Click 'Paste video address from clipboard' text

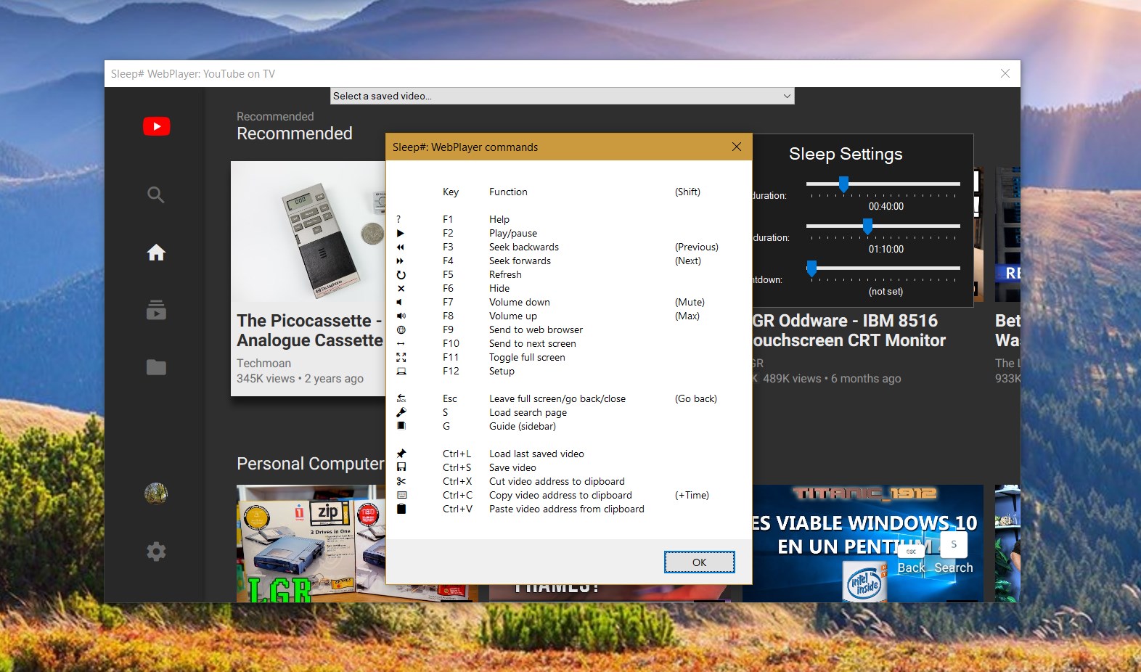(x=567, y=509)
